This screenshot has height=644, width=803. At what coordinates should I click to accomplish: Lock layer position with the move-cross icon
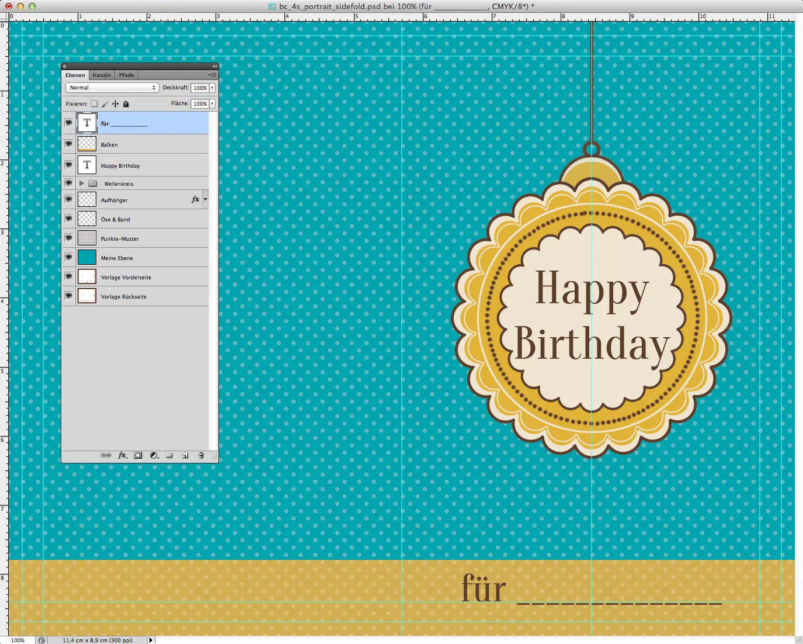pos(115,104)
